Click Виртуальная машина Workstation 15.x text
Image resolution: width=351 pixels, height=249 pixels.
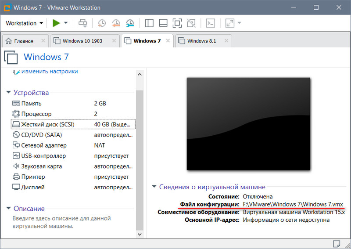(x=294, y=212)
